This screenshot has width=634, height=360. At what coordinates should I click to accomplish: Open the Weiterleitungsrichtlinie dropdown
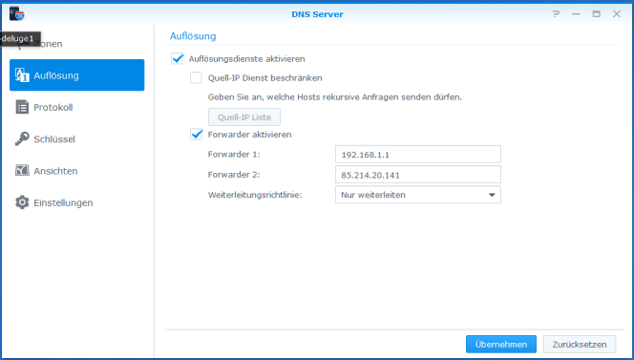(418, 195)
